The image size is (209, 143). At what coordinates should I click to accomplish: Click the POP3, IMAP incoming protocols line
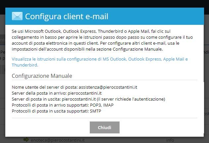click(63, 105)
